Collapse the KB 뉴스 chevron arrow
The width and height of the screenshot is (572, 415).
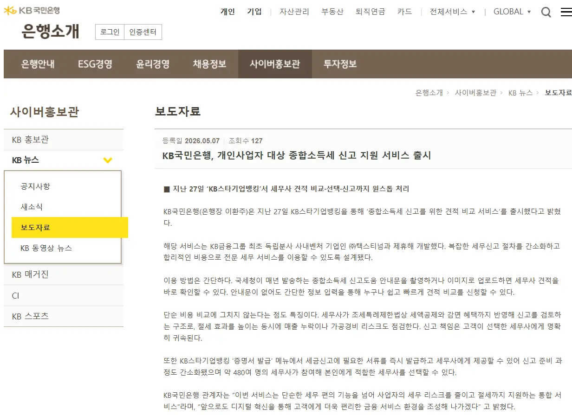pos(108,160)
